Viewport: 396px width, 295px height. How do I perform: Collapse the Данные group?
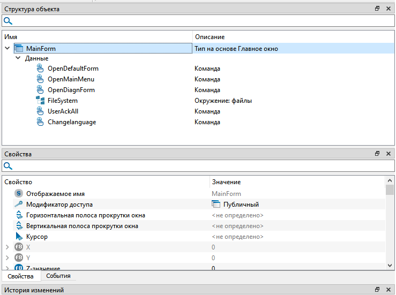click(x=18, y=58)
